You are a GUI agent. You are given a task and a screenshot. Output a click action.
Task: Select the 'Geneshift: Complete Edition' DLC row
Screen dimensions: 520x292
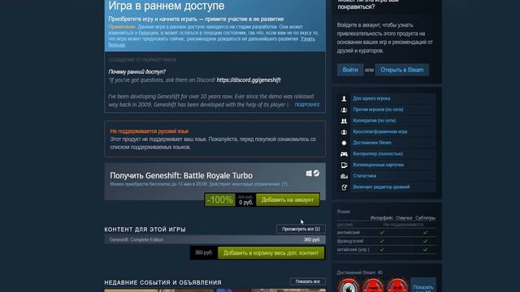214,239
